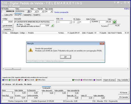Click the help question mark in title bar
This screenshot has height=104, width=131.
[x=115, y=3]
